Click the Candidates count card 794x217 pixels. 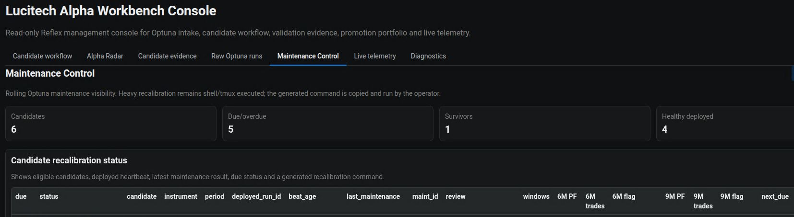point(111,124)
